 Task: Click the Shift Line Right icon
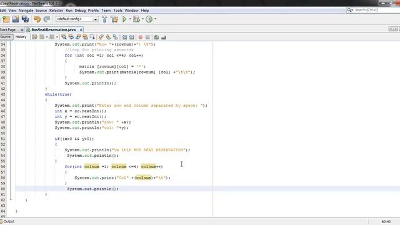[x=131, y=37]
